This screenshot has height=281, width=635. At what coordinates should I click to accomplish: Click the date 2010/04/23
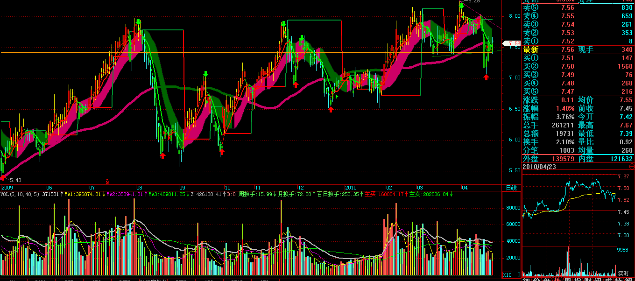(x=540, y=166)
